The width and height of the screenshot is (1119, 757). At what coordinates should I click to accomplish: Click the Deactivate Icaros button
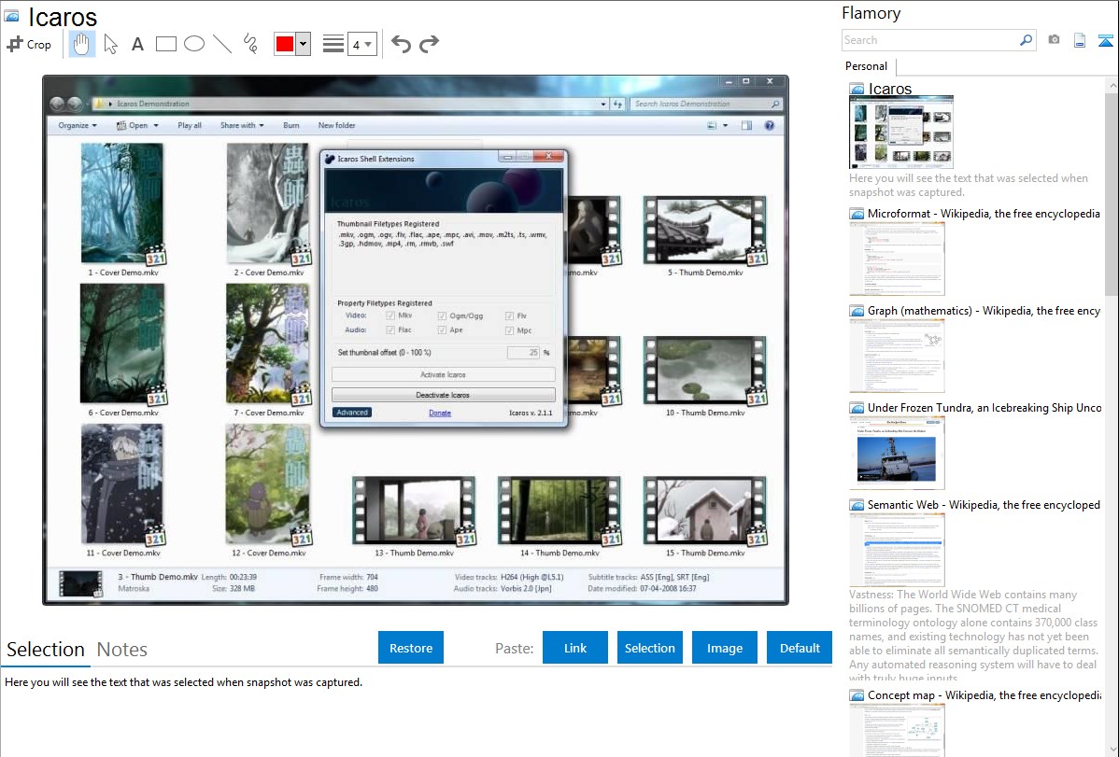[443, 395]
